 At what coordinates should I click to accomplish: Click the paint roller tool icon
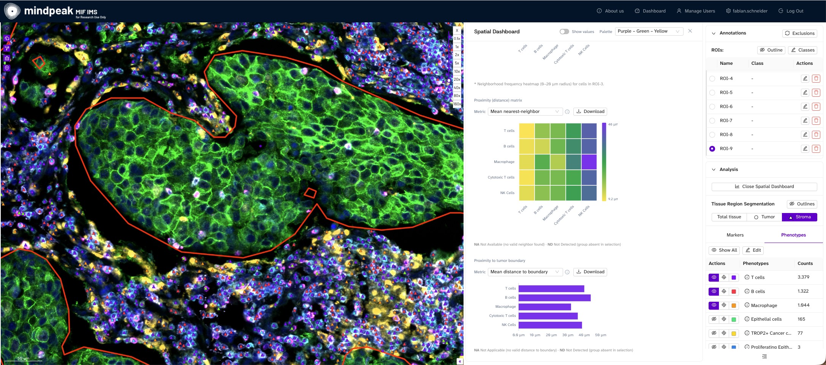7,48
